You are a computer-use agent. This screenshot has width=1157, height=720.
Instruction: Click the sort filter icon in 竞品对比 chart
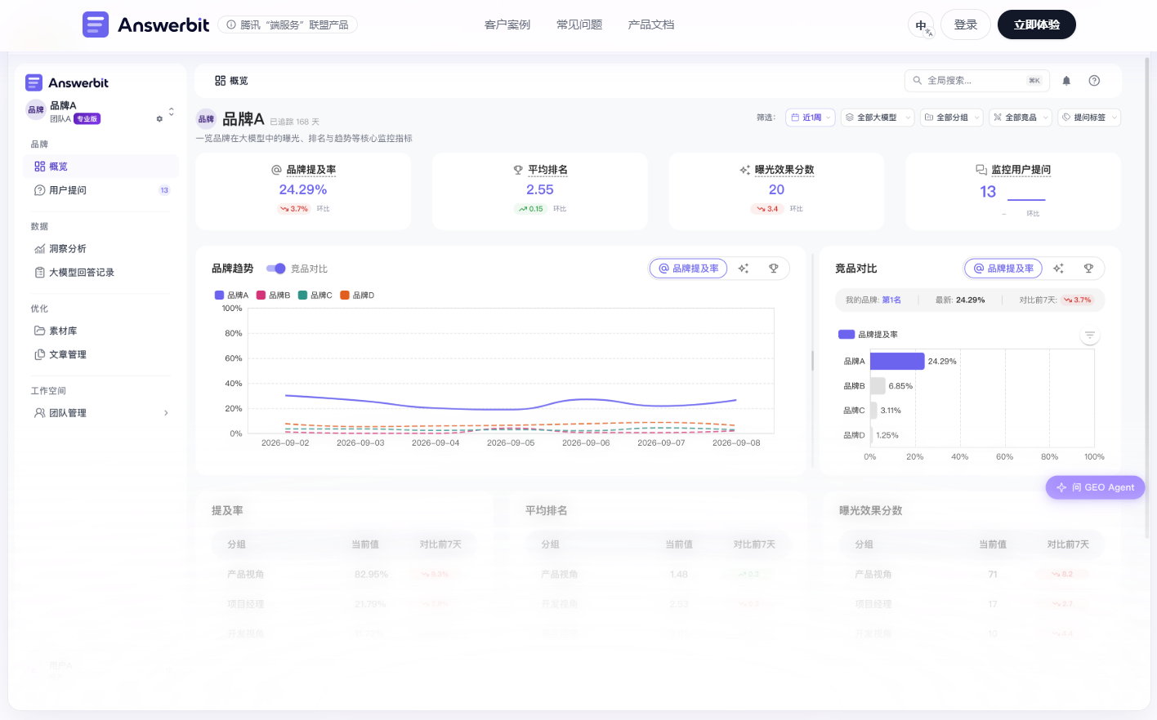click(x=1090, y=336)
